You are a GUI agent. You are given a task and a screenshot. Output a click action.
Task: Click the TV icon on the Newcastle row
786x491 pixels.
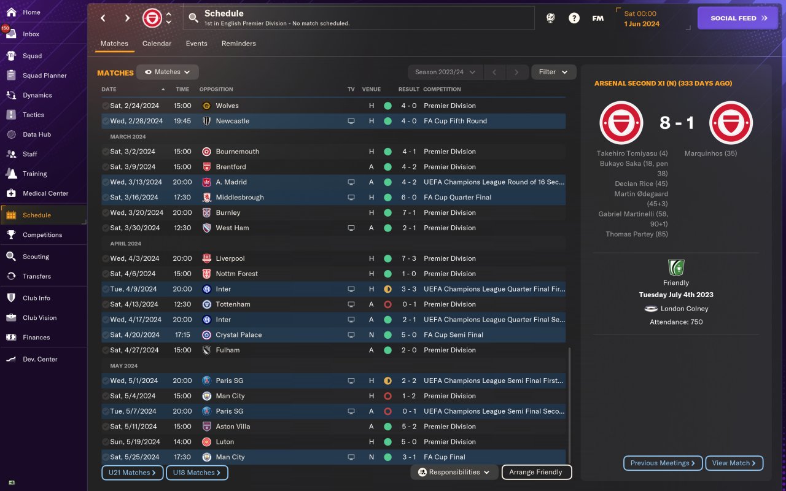click(x=351, y=122)
